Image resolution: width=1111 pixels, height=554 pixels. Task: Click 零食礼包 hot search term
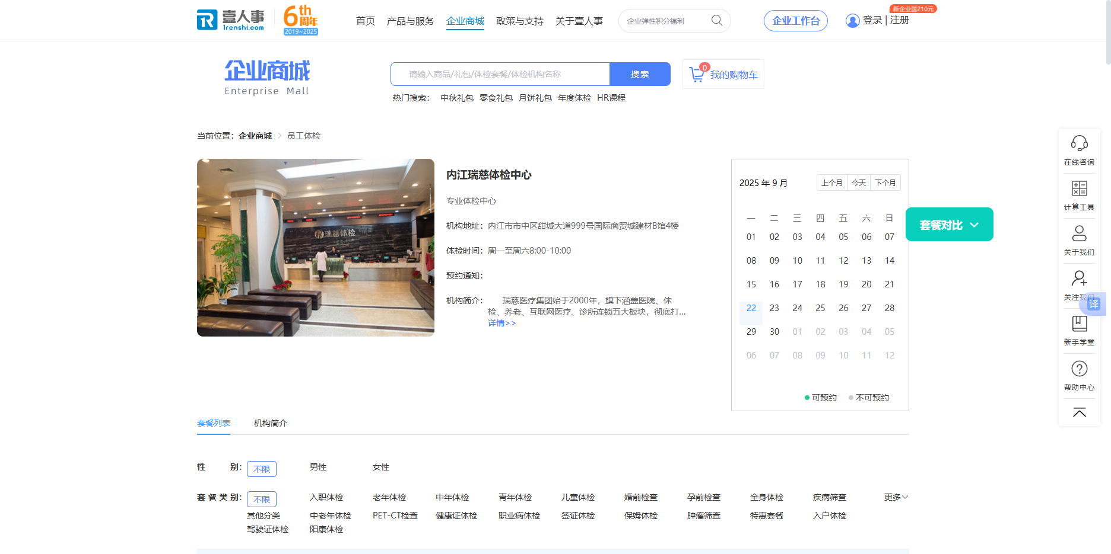point(496,98)
